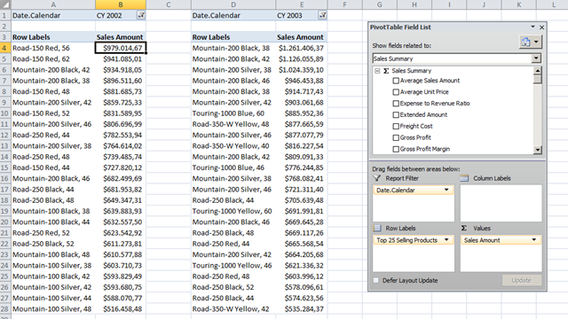Select column C header
The height and width of the screenshot is (319, 568).
169,4
